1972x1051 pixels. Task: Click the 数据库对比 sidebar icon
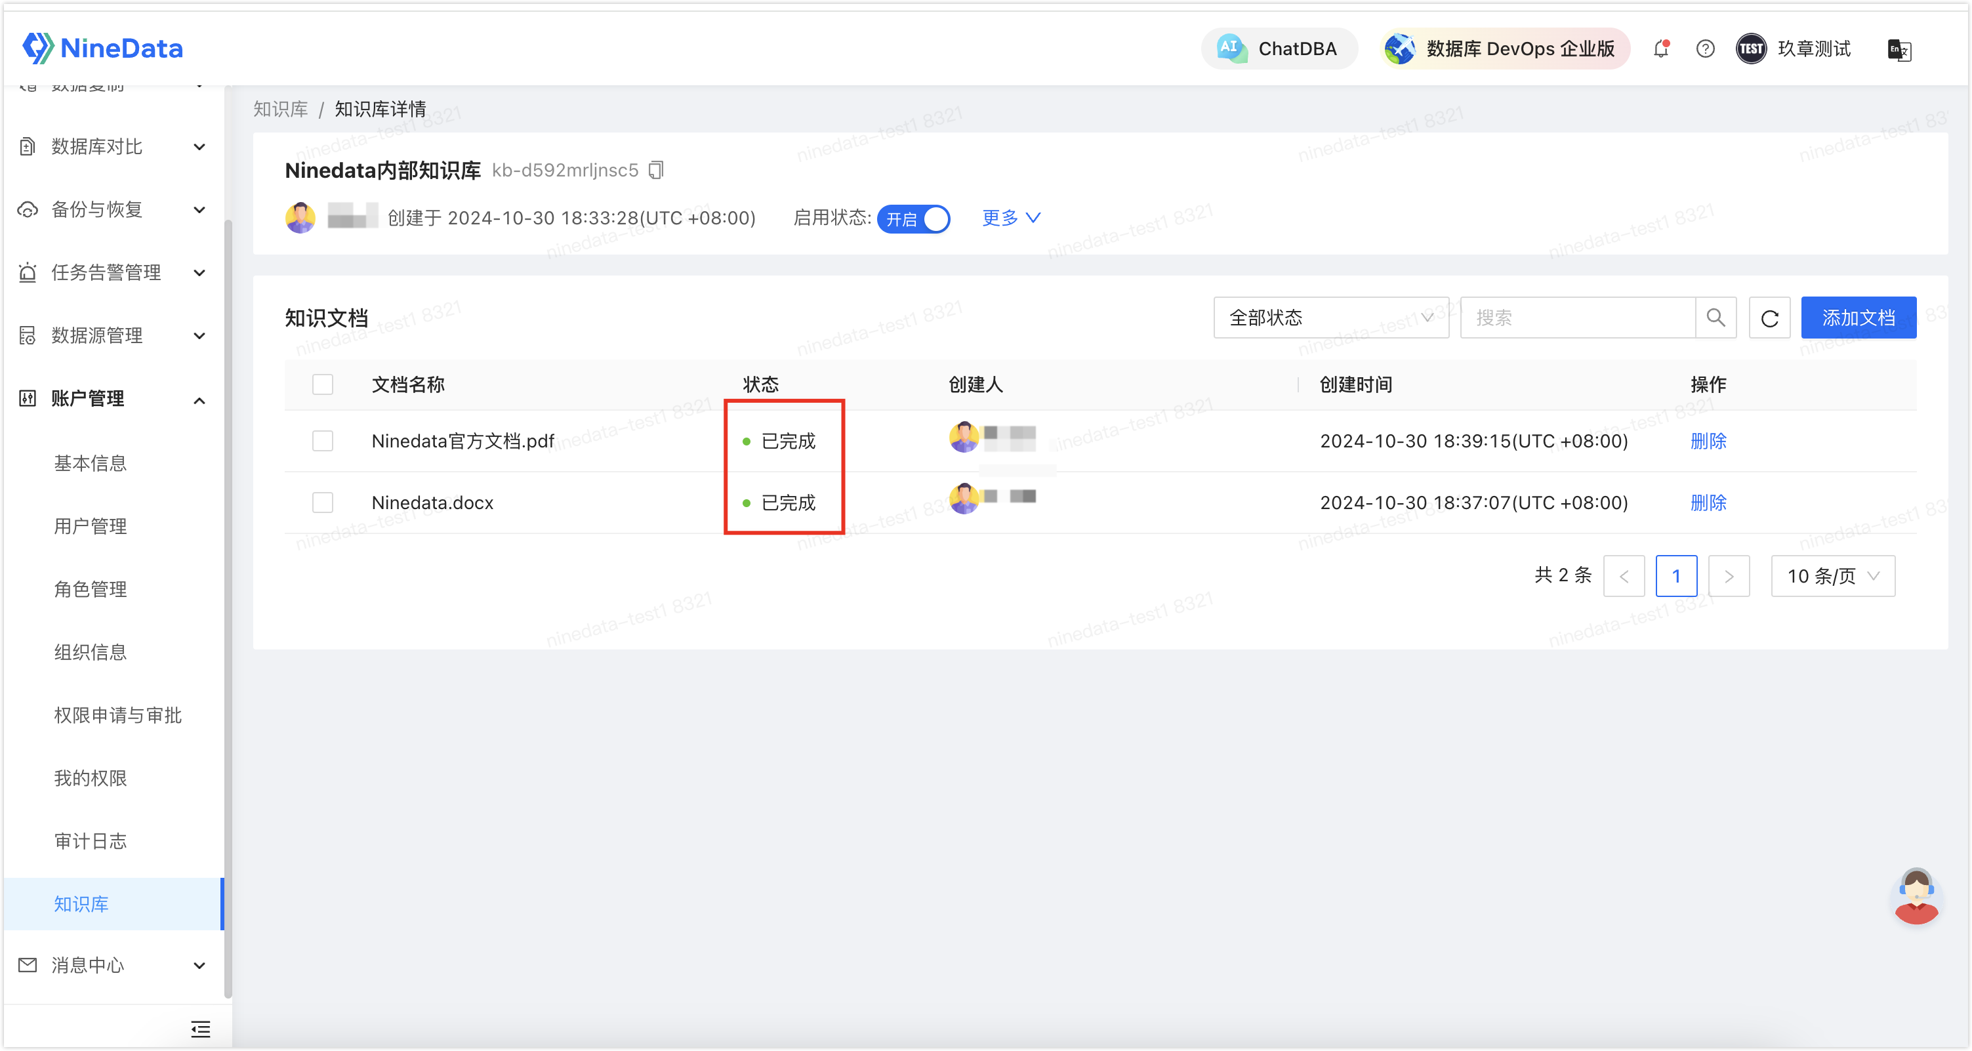[28, 146]
